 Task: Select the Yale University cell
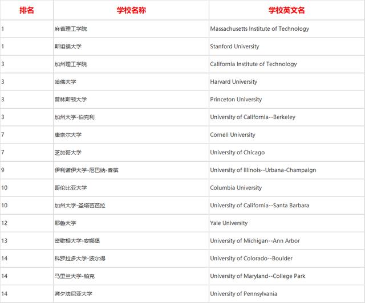tap(287, 223)
